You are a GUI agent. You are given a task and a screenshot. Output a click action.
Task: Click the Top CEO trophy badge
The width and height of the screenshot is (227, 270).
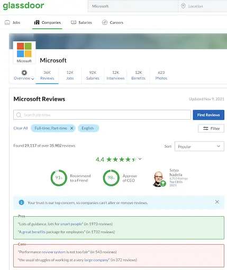(163, 184)
